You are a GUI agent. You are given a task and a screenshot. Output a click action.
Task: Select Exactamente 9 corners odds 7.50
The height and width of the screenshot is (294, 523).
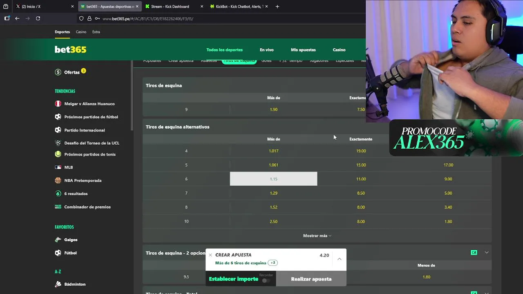(361, 109)
